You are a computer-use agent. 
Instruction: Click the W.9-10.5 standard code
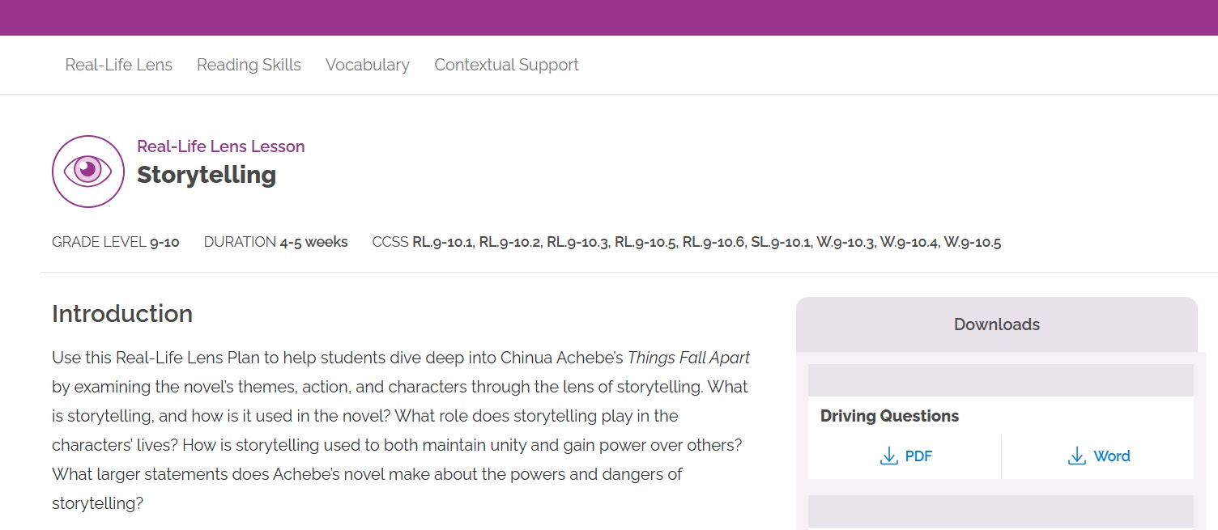click(972, 242)
